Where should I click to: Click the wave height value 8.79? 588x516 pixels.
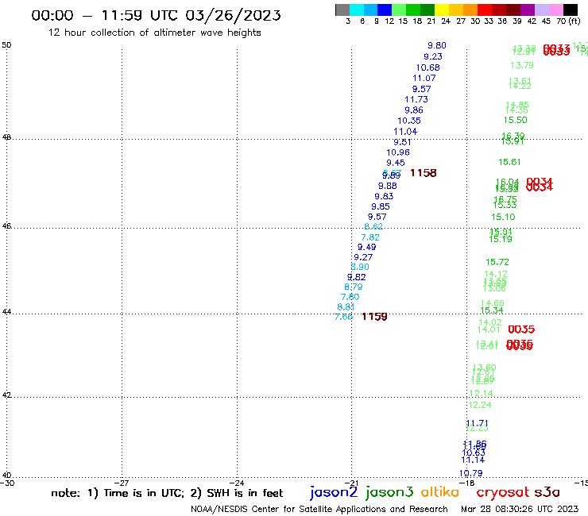coord(354,287)
